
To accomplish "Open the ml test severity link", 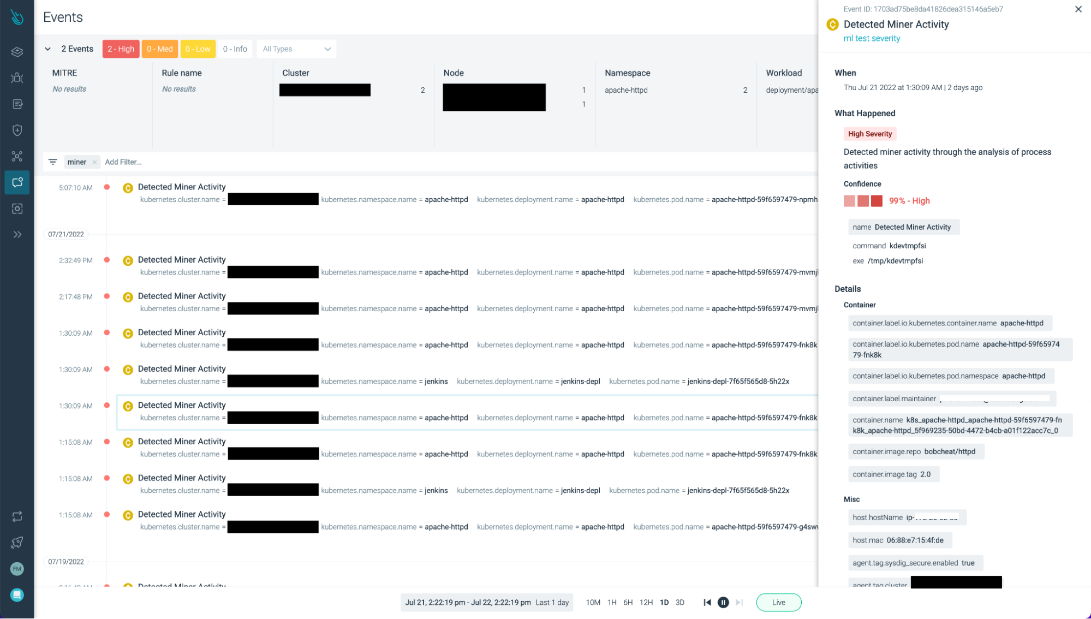I will (872, 38).
